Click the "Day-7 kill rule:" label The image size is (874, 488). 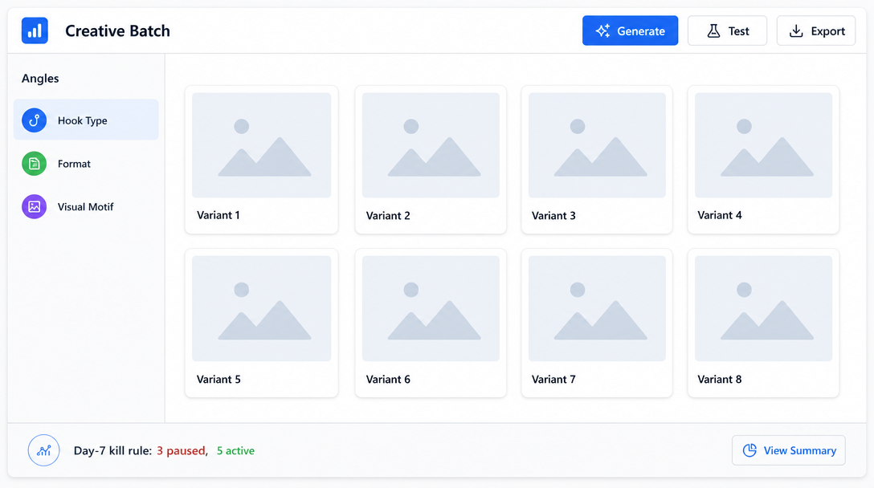point(112,450)
